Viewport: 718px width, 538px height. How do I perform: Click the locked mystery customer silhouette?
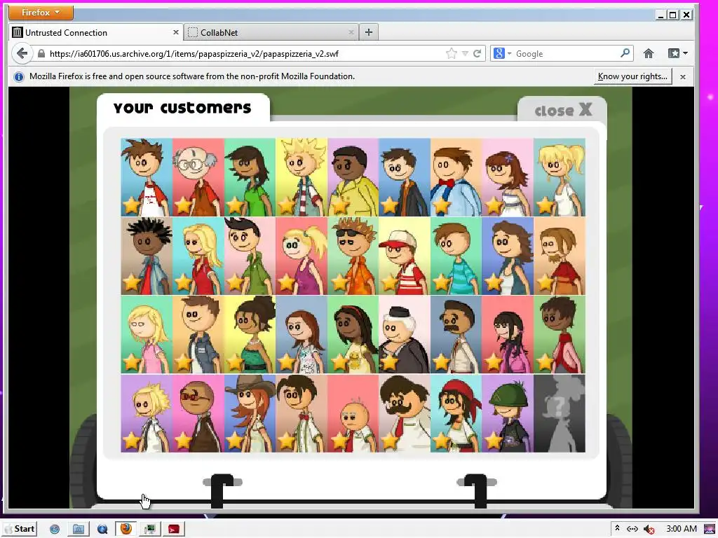(x=559, y=413)
